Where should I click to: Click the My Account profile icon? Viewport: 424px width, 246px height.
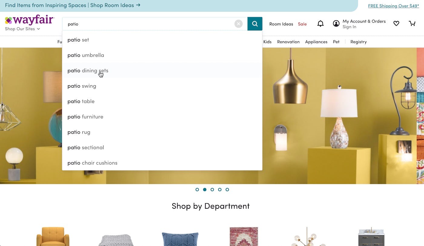[x=336, y=24]
